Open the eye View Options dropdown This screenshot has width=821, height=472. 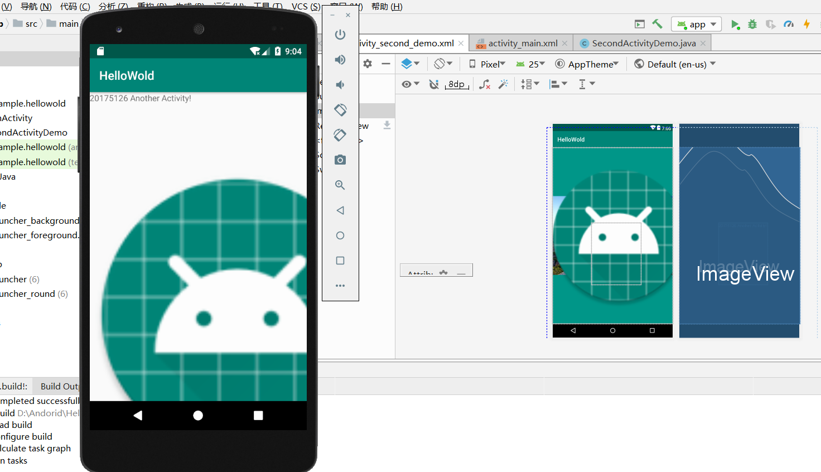[411, 84]
